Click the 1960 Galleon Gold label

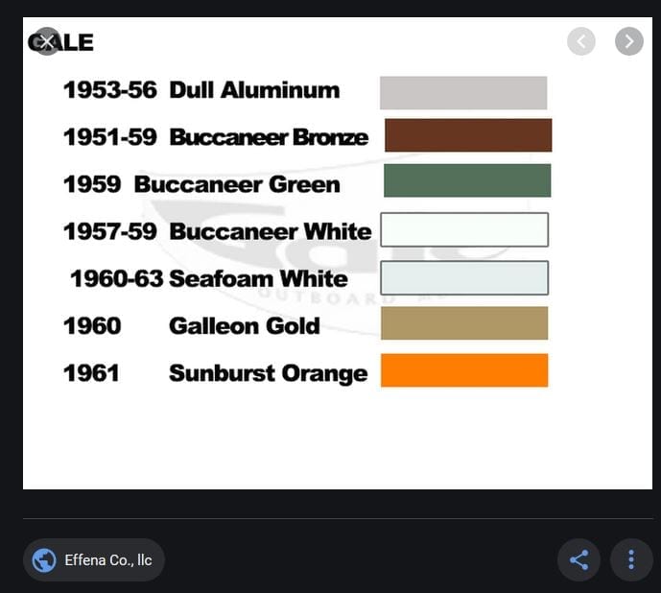[x=191, y=326]
